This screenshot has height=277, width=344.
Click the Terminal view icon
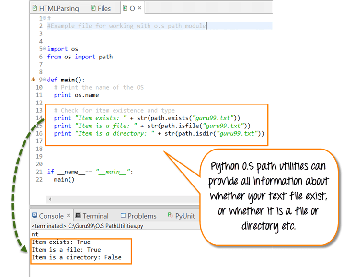point(78,215)
